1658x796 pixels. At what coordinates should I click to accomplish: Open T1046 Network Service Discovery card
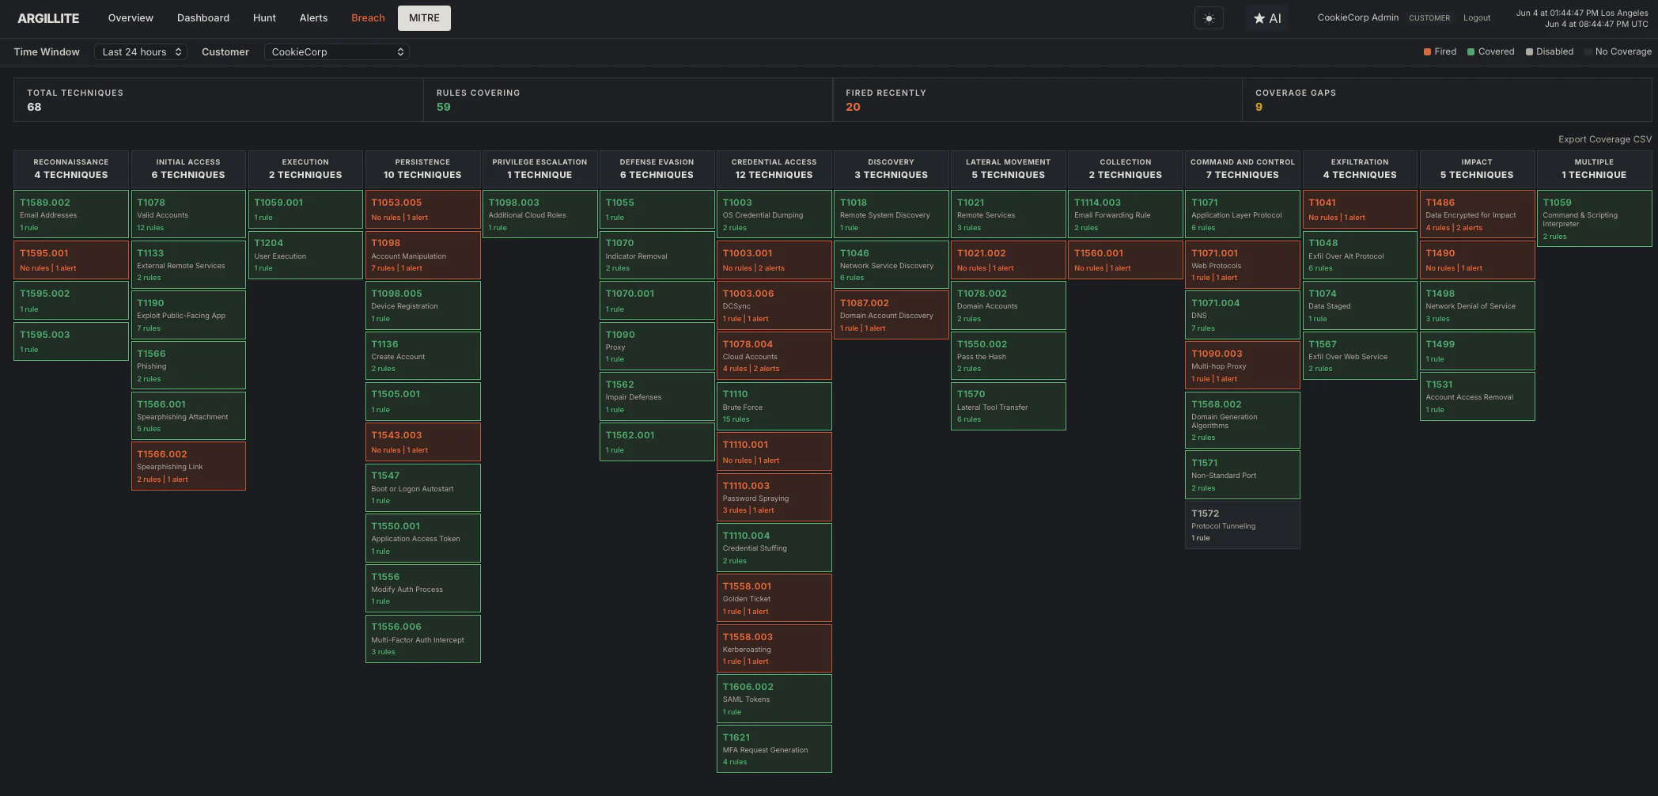891,264
